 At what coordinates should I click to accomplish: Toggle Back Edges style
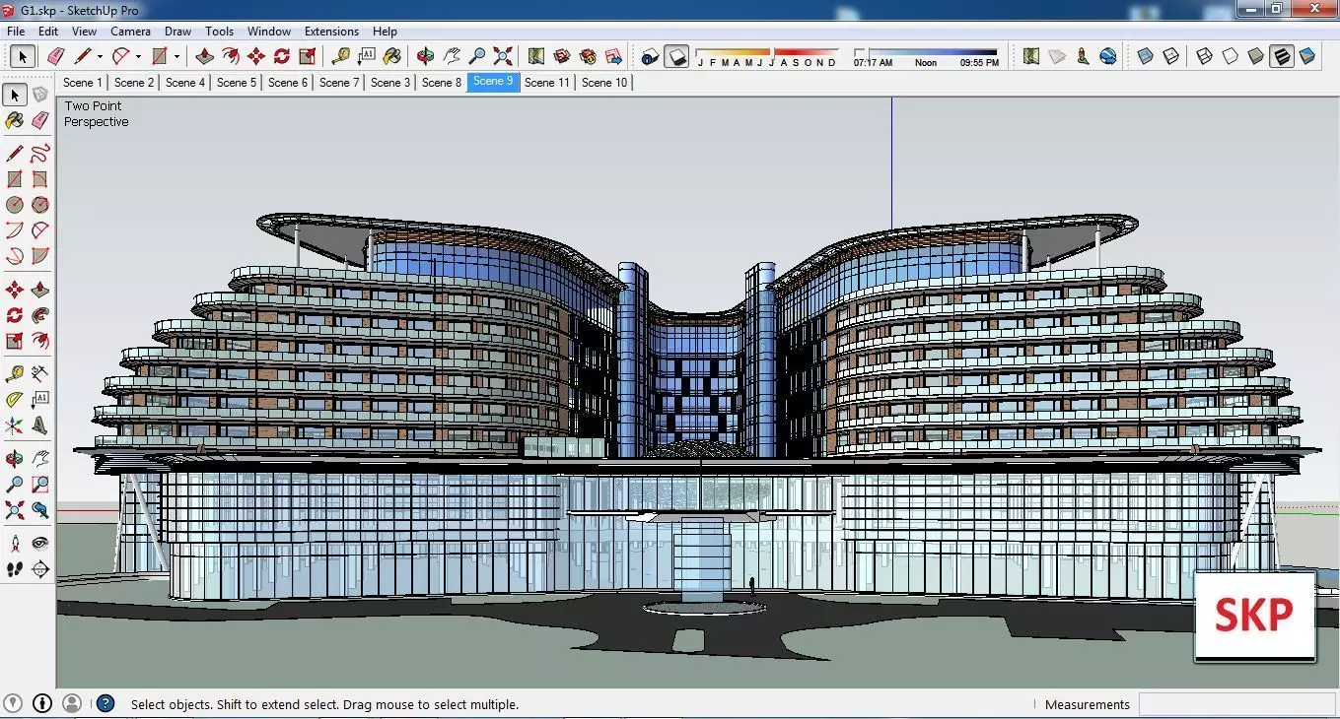click(1170, 56)
